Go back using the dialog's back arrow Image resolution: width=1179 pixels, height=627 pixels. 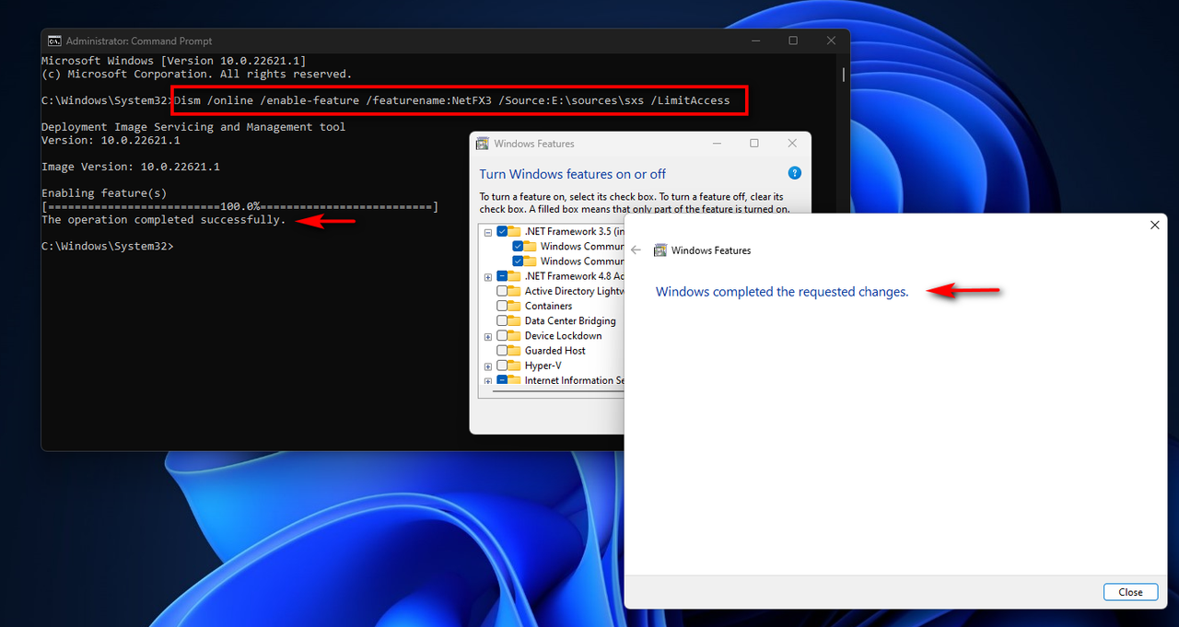(x=636, y=250)
